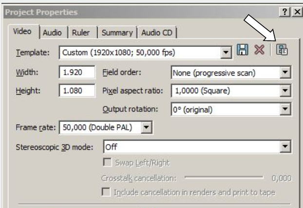The width and height of the screenshot is (303, 208).
Task: Switch to the Audio CD tab
Action: click(157, 33)
